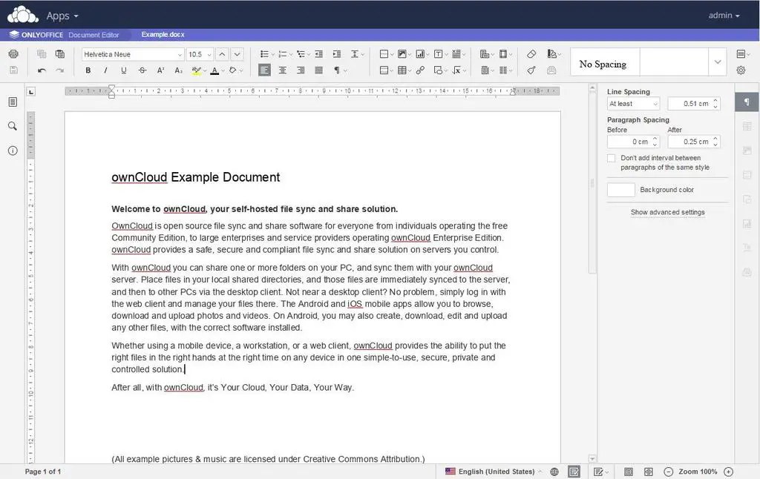Print the document using the printer icon

tap(13, 54)
